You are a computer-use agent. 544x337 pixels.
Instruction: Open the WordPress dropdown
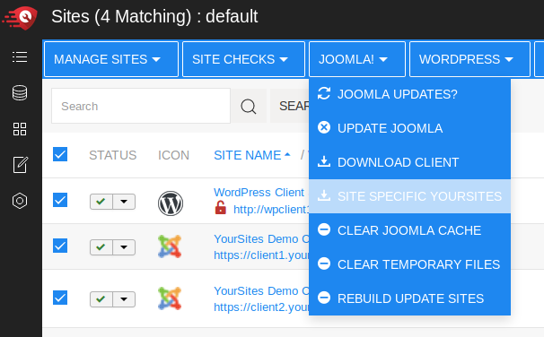(469, 59)
